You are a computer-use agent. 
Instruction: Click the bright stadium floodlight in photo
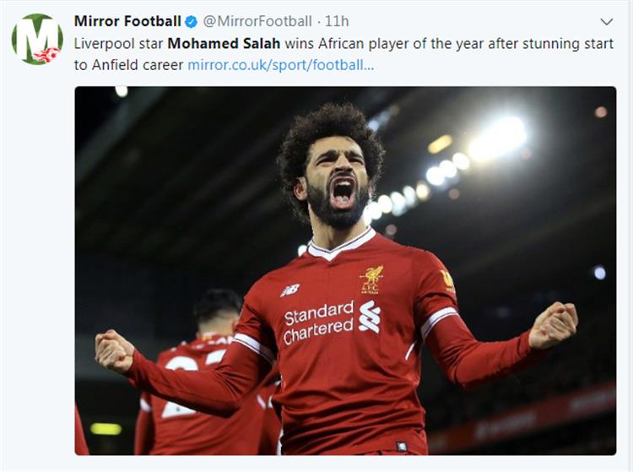(498, 135)
